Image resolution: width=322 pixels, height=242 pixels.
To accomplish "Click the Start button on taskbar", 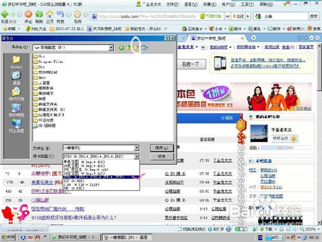I will pos(8,237).
